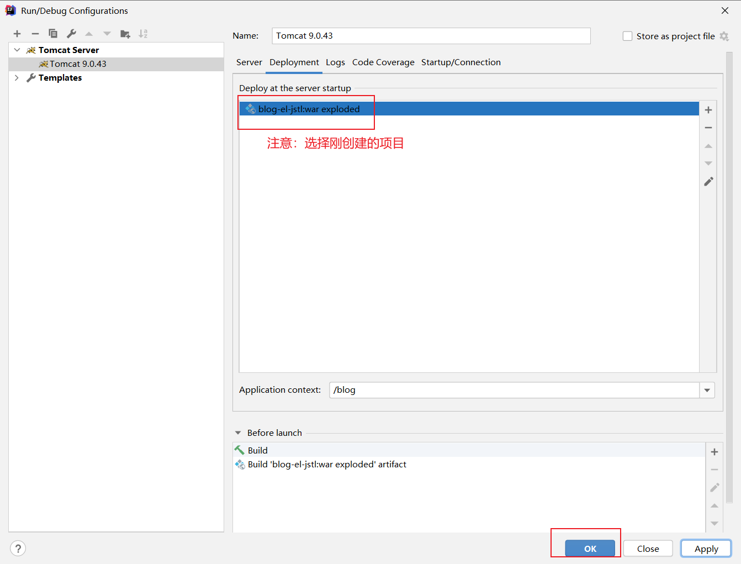
Task: Edit deployment artifact pencil icon
Action: pyautogui.click(x=708, y=182)
